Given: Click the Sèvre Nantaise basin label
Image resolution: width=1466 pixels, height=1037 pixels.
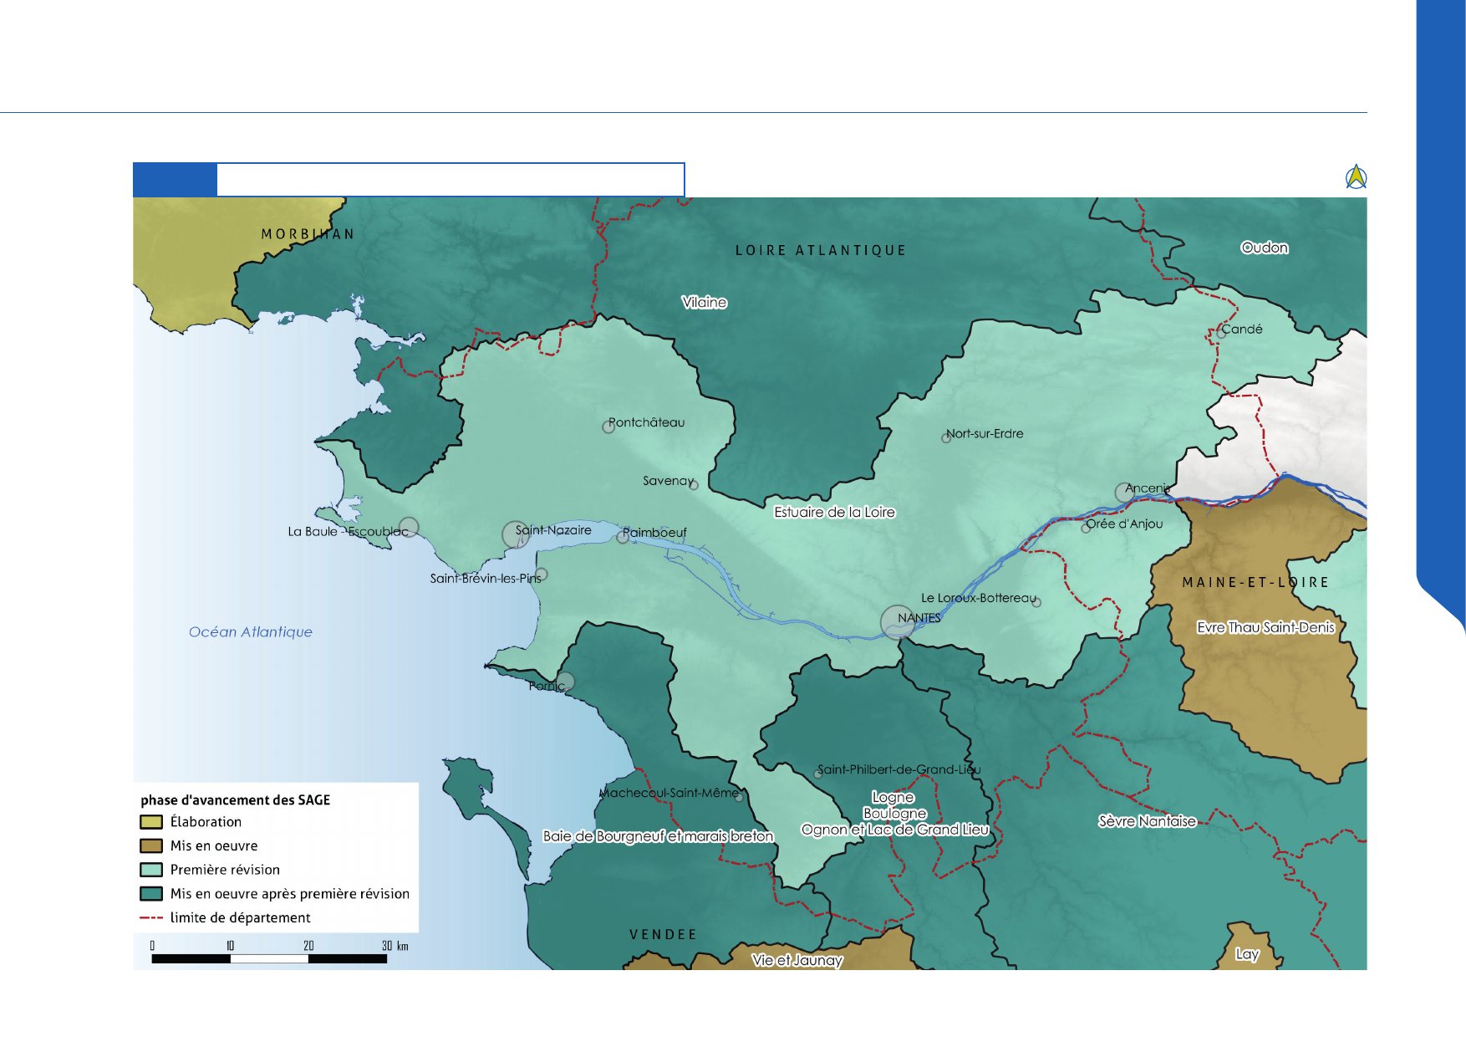Looking at the screenshot, I should point(1147,821).
